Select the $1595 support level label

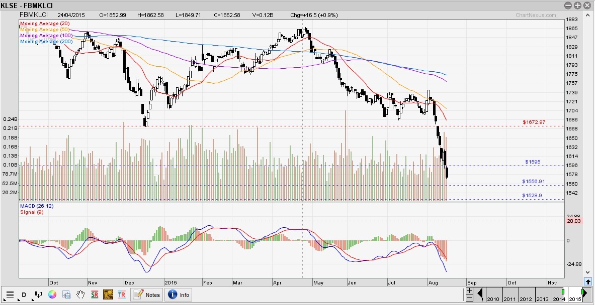point(533,162)
